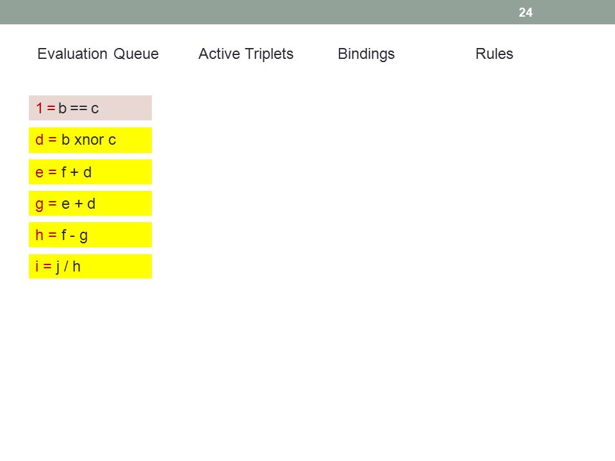Select the 'g = e + d' yellow box
This screenshot has height=461, width=615.
tap(90, 203)
